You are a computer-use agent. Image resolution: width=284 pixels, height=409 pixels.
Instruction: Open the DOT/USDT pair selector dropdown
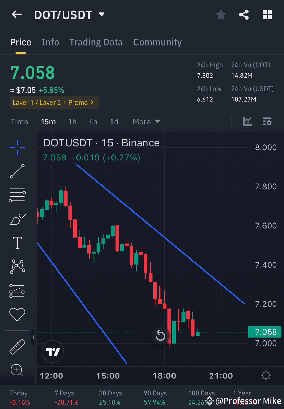[101, 14]
